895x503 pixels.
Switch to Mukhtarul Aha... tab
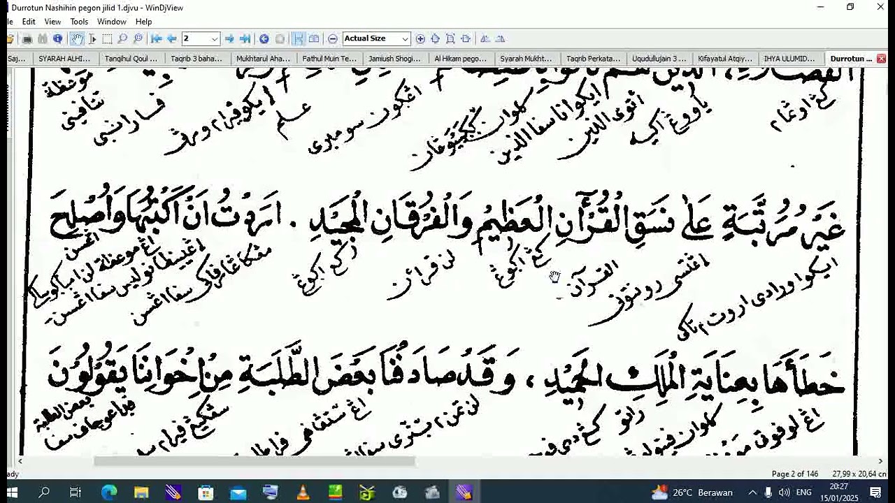pyautogui.click(x=263, y=59)
